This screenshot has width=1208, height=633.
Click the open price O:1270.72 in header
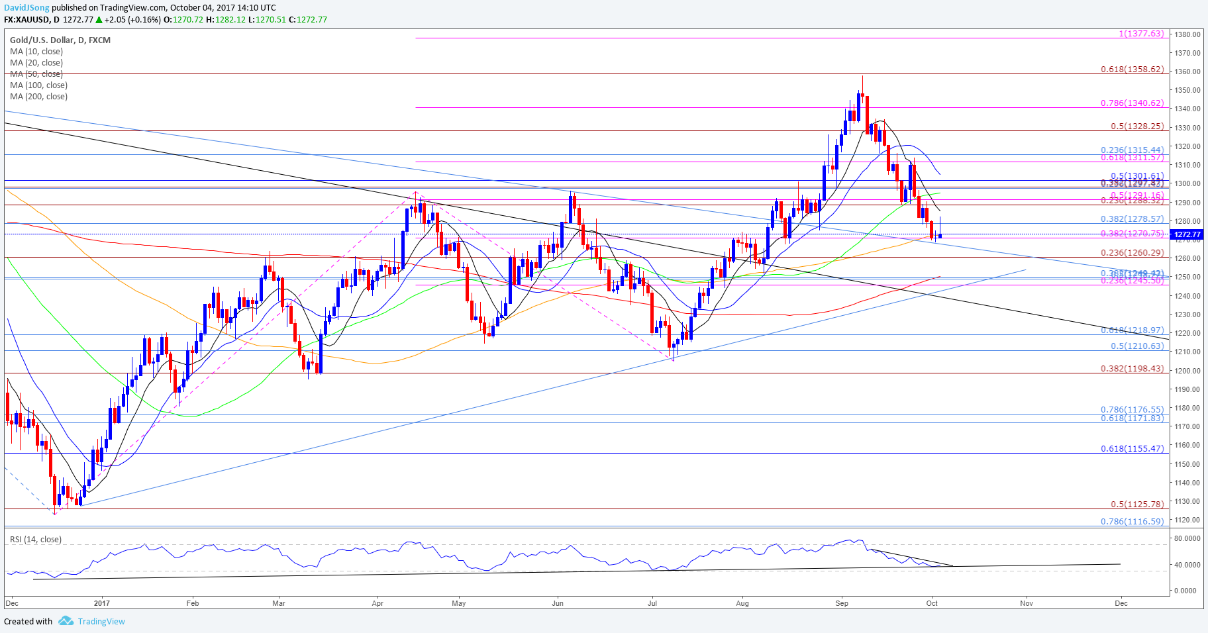[x=183, y=19]
